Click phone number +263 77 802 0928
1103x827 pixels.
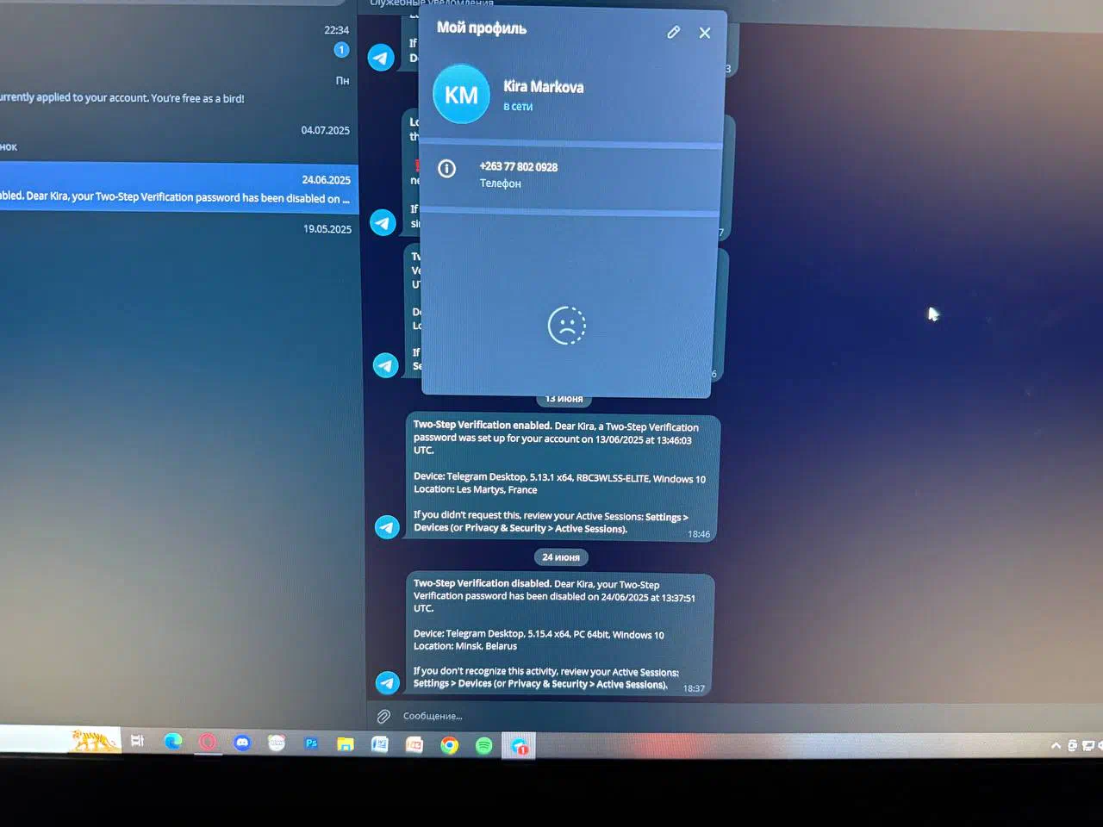(x=519, y=167)
